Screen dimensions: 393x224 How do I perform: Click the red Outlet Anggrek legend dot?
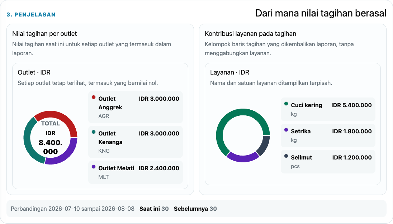[x=94, y=97]
